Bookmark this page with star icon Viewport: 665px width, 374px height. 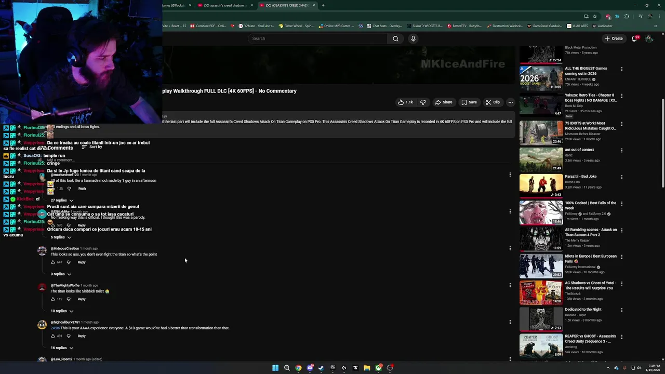[x=595, y=16]
